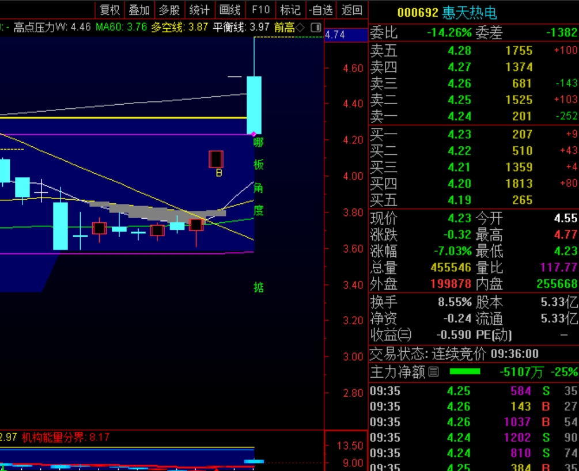This screenshot has width=579, height=471.
Task: Click 收益(三) value -0.590
Action: (454, 335)
